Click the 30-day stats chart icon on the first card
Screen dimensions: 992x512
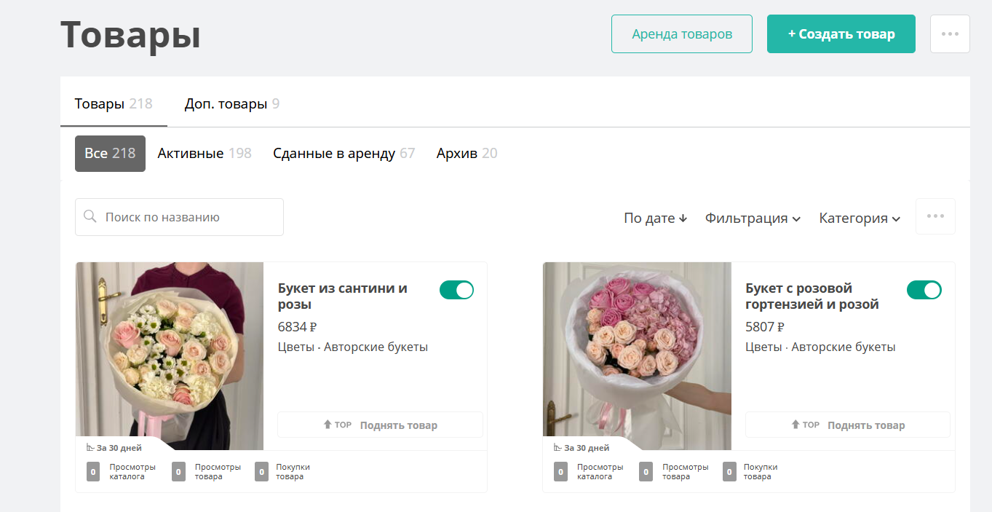(x=90, y=447)
